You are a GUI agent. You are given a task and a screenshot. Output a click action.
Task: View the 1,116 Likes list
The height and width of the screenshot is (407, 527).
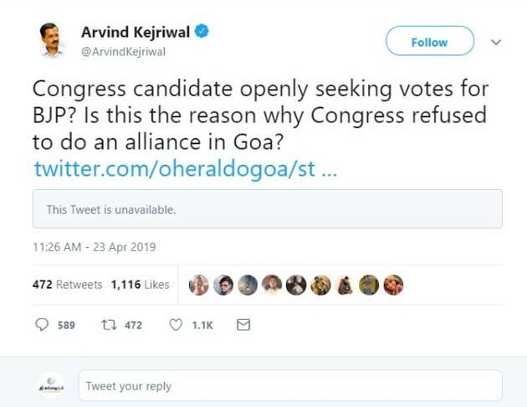point(140,285)
